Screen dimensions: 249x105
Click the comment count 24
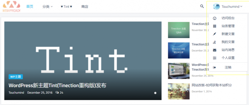click(x=61, y=93)
